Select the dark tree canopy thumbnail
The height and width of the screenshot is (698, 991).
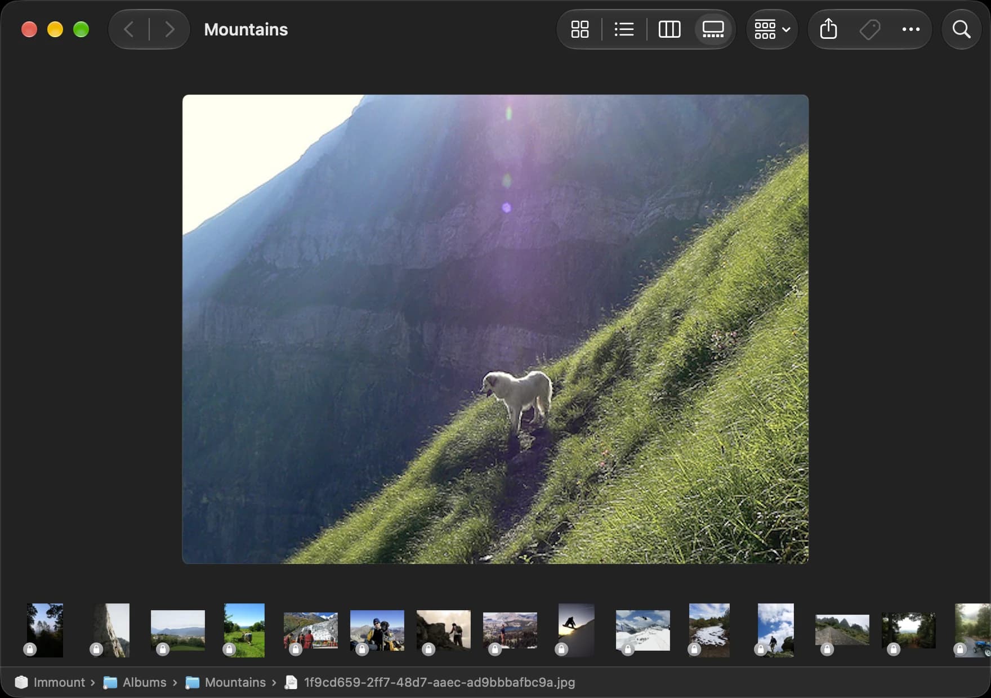pyautogui.click(x=909, y=630)
